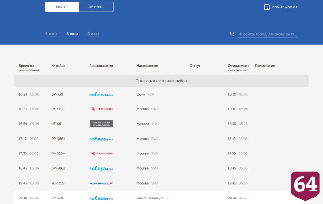323x204 pixels.
Task: Click Москва destination in FV-6492 row
Action: (x=142, y=109)
